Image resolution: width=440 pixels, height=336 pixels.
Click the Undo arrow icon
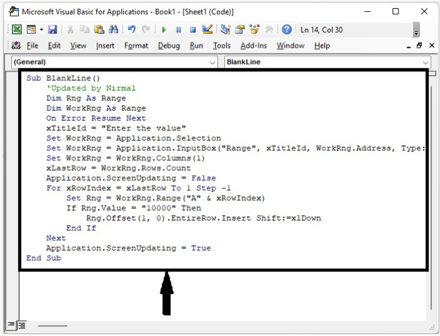(131, 30)
